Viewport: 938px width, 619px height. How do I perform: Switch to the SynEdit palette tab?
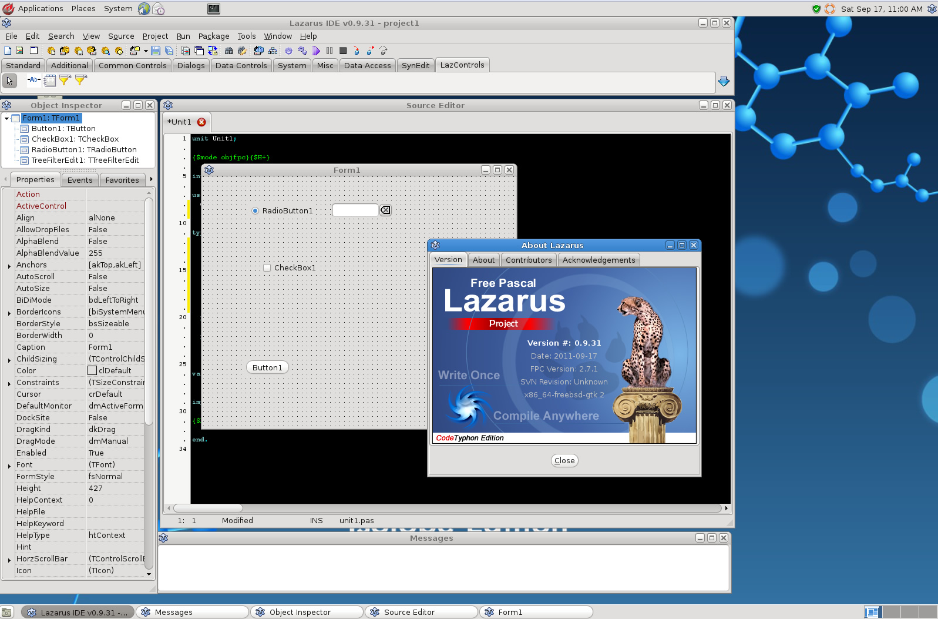(x=415, y=65)
